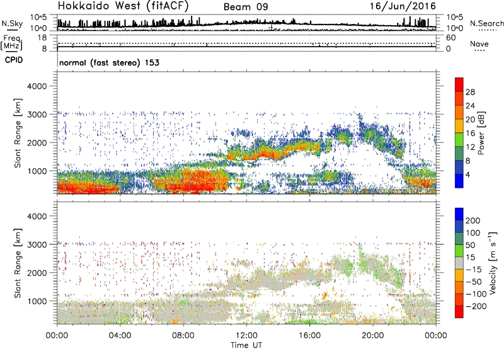Click the '−50' label on Velocity colorbar

pyautogui.click(x=474, y=282)
